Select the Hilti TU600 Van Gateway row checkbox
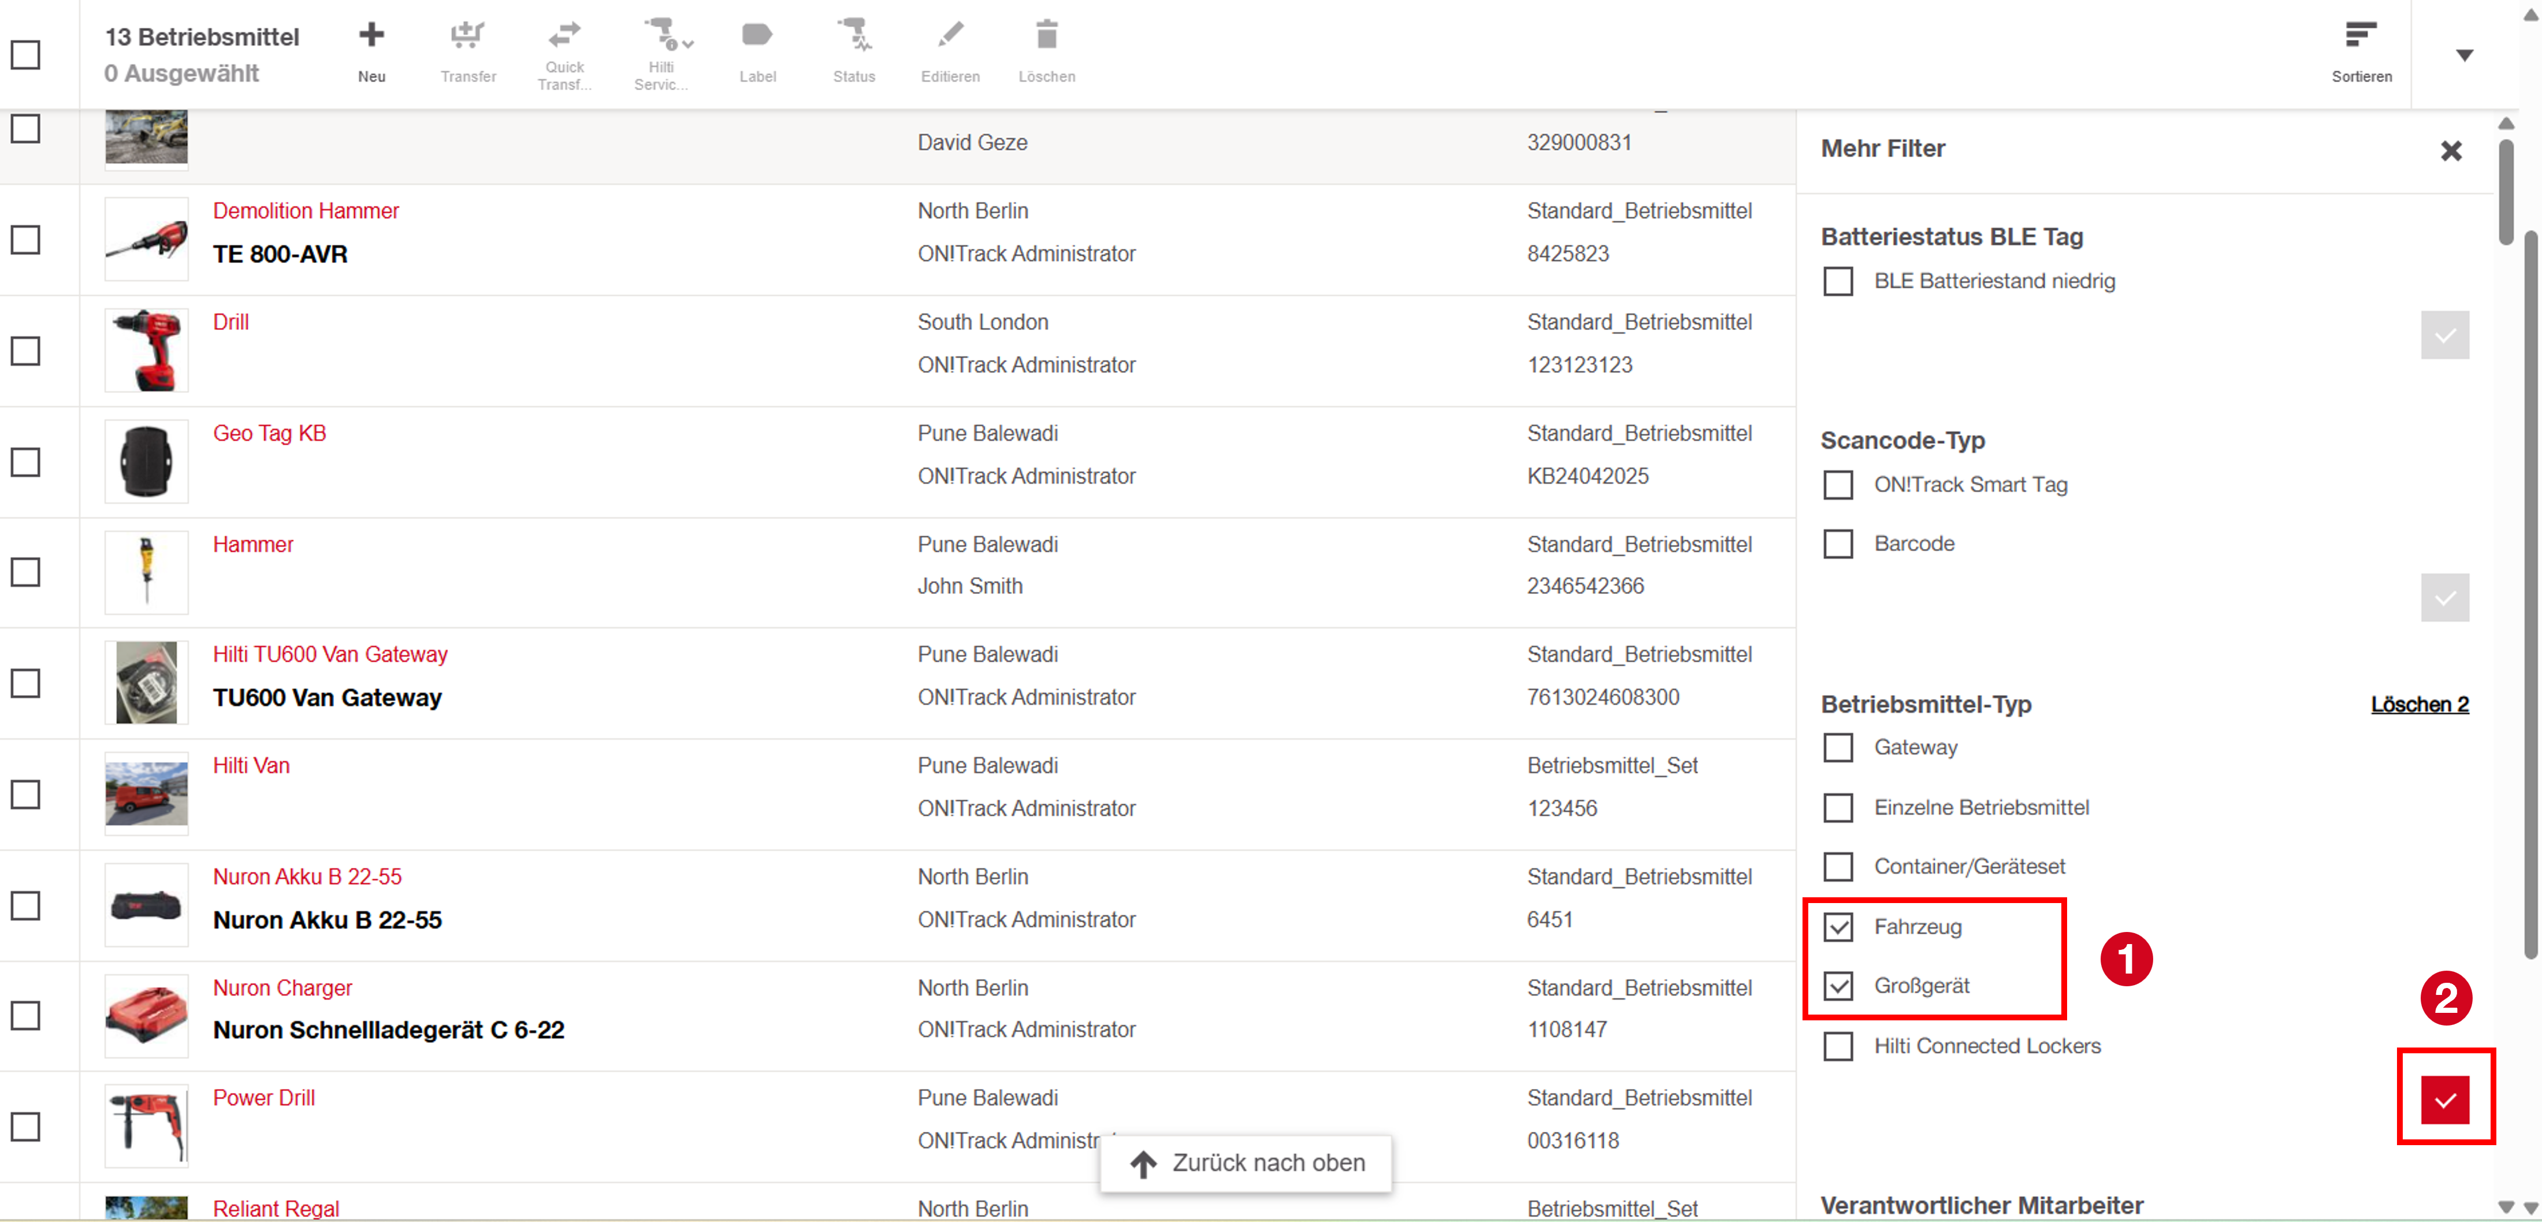 click(x=25, y=683)
